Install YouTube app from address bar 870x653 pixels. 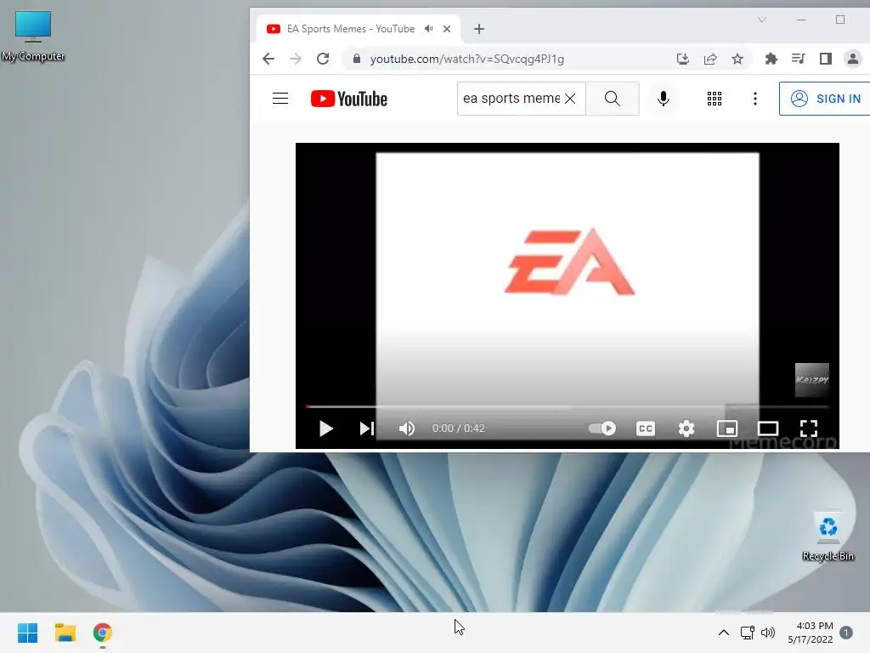pyautogui.click(x=682, y=59)
